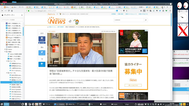Open a new tab with the plus button
The height and width of the screenshot is (106, 189).
tap(167, 7)
